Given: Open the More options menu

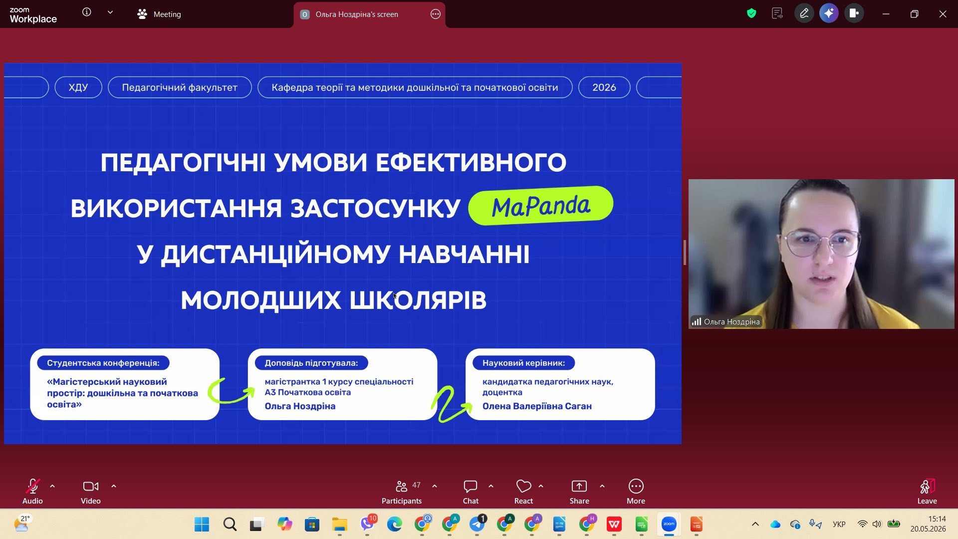Looking at the screenshot, I should pos(636,492).
